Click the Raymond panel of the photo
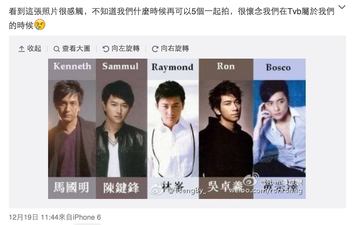 tap(173, 129)
